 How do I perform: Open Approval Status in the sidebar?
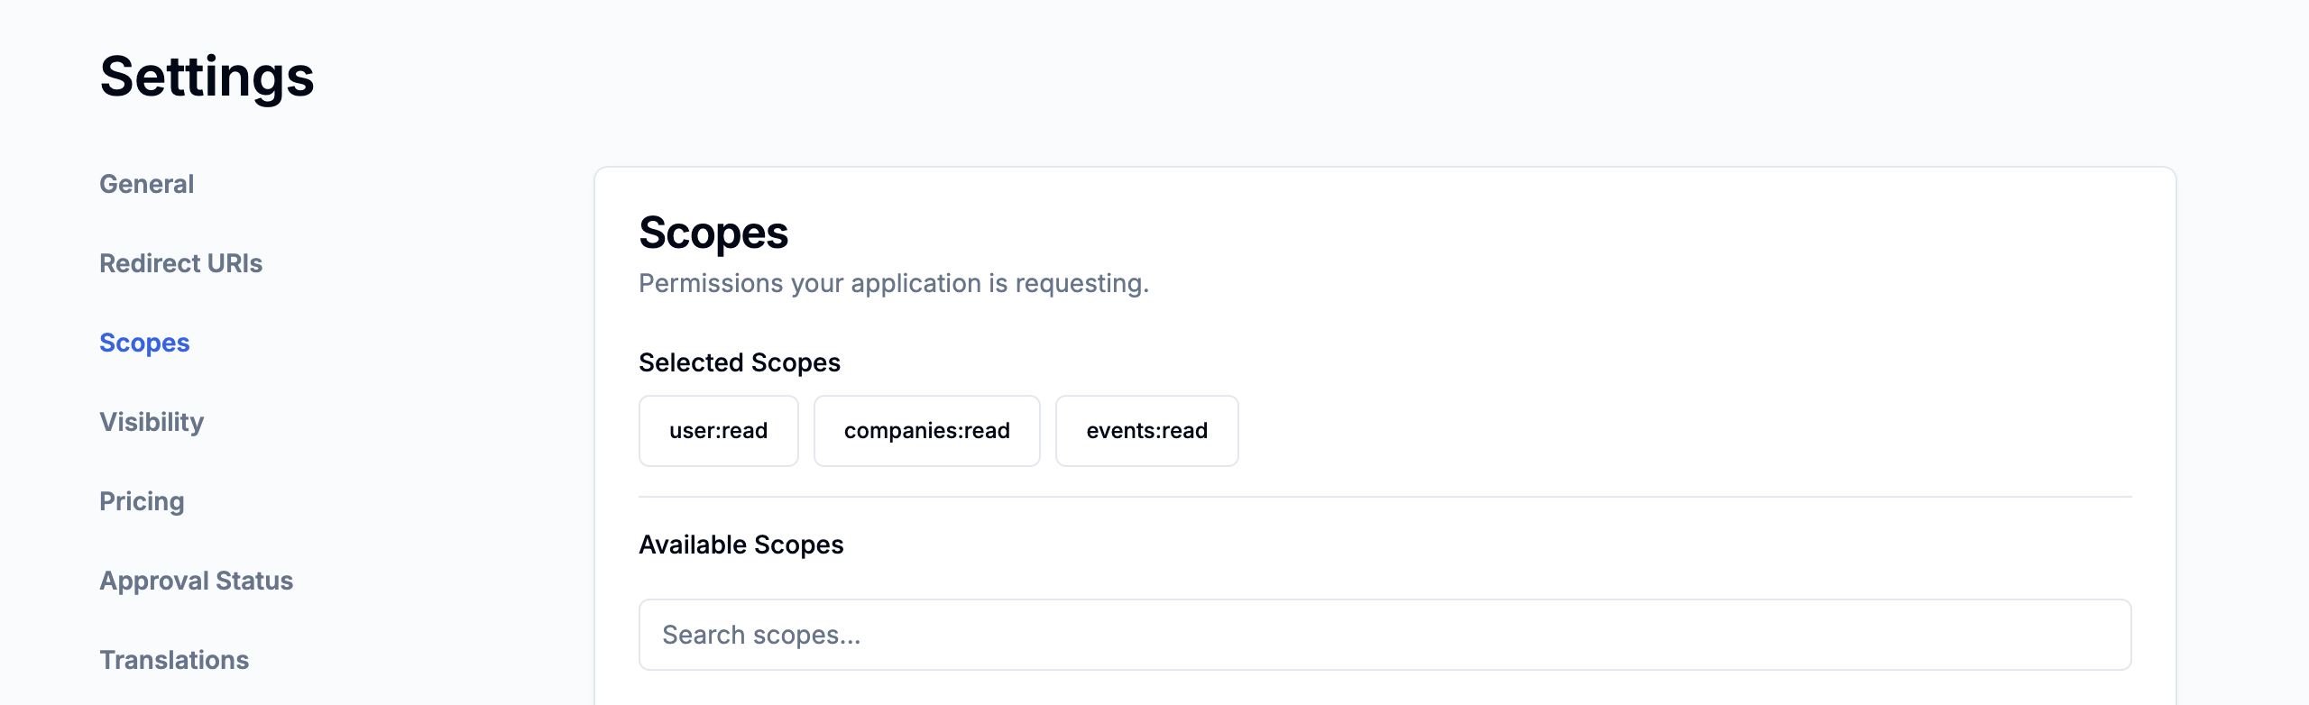196,581
